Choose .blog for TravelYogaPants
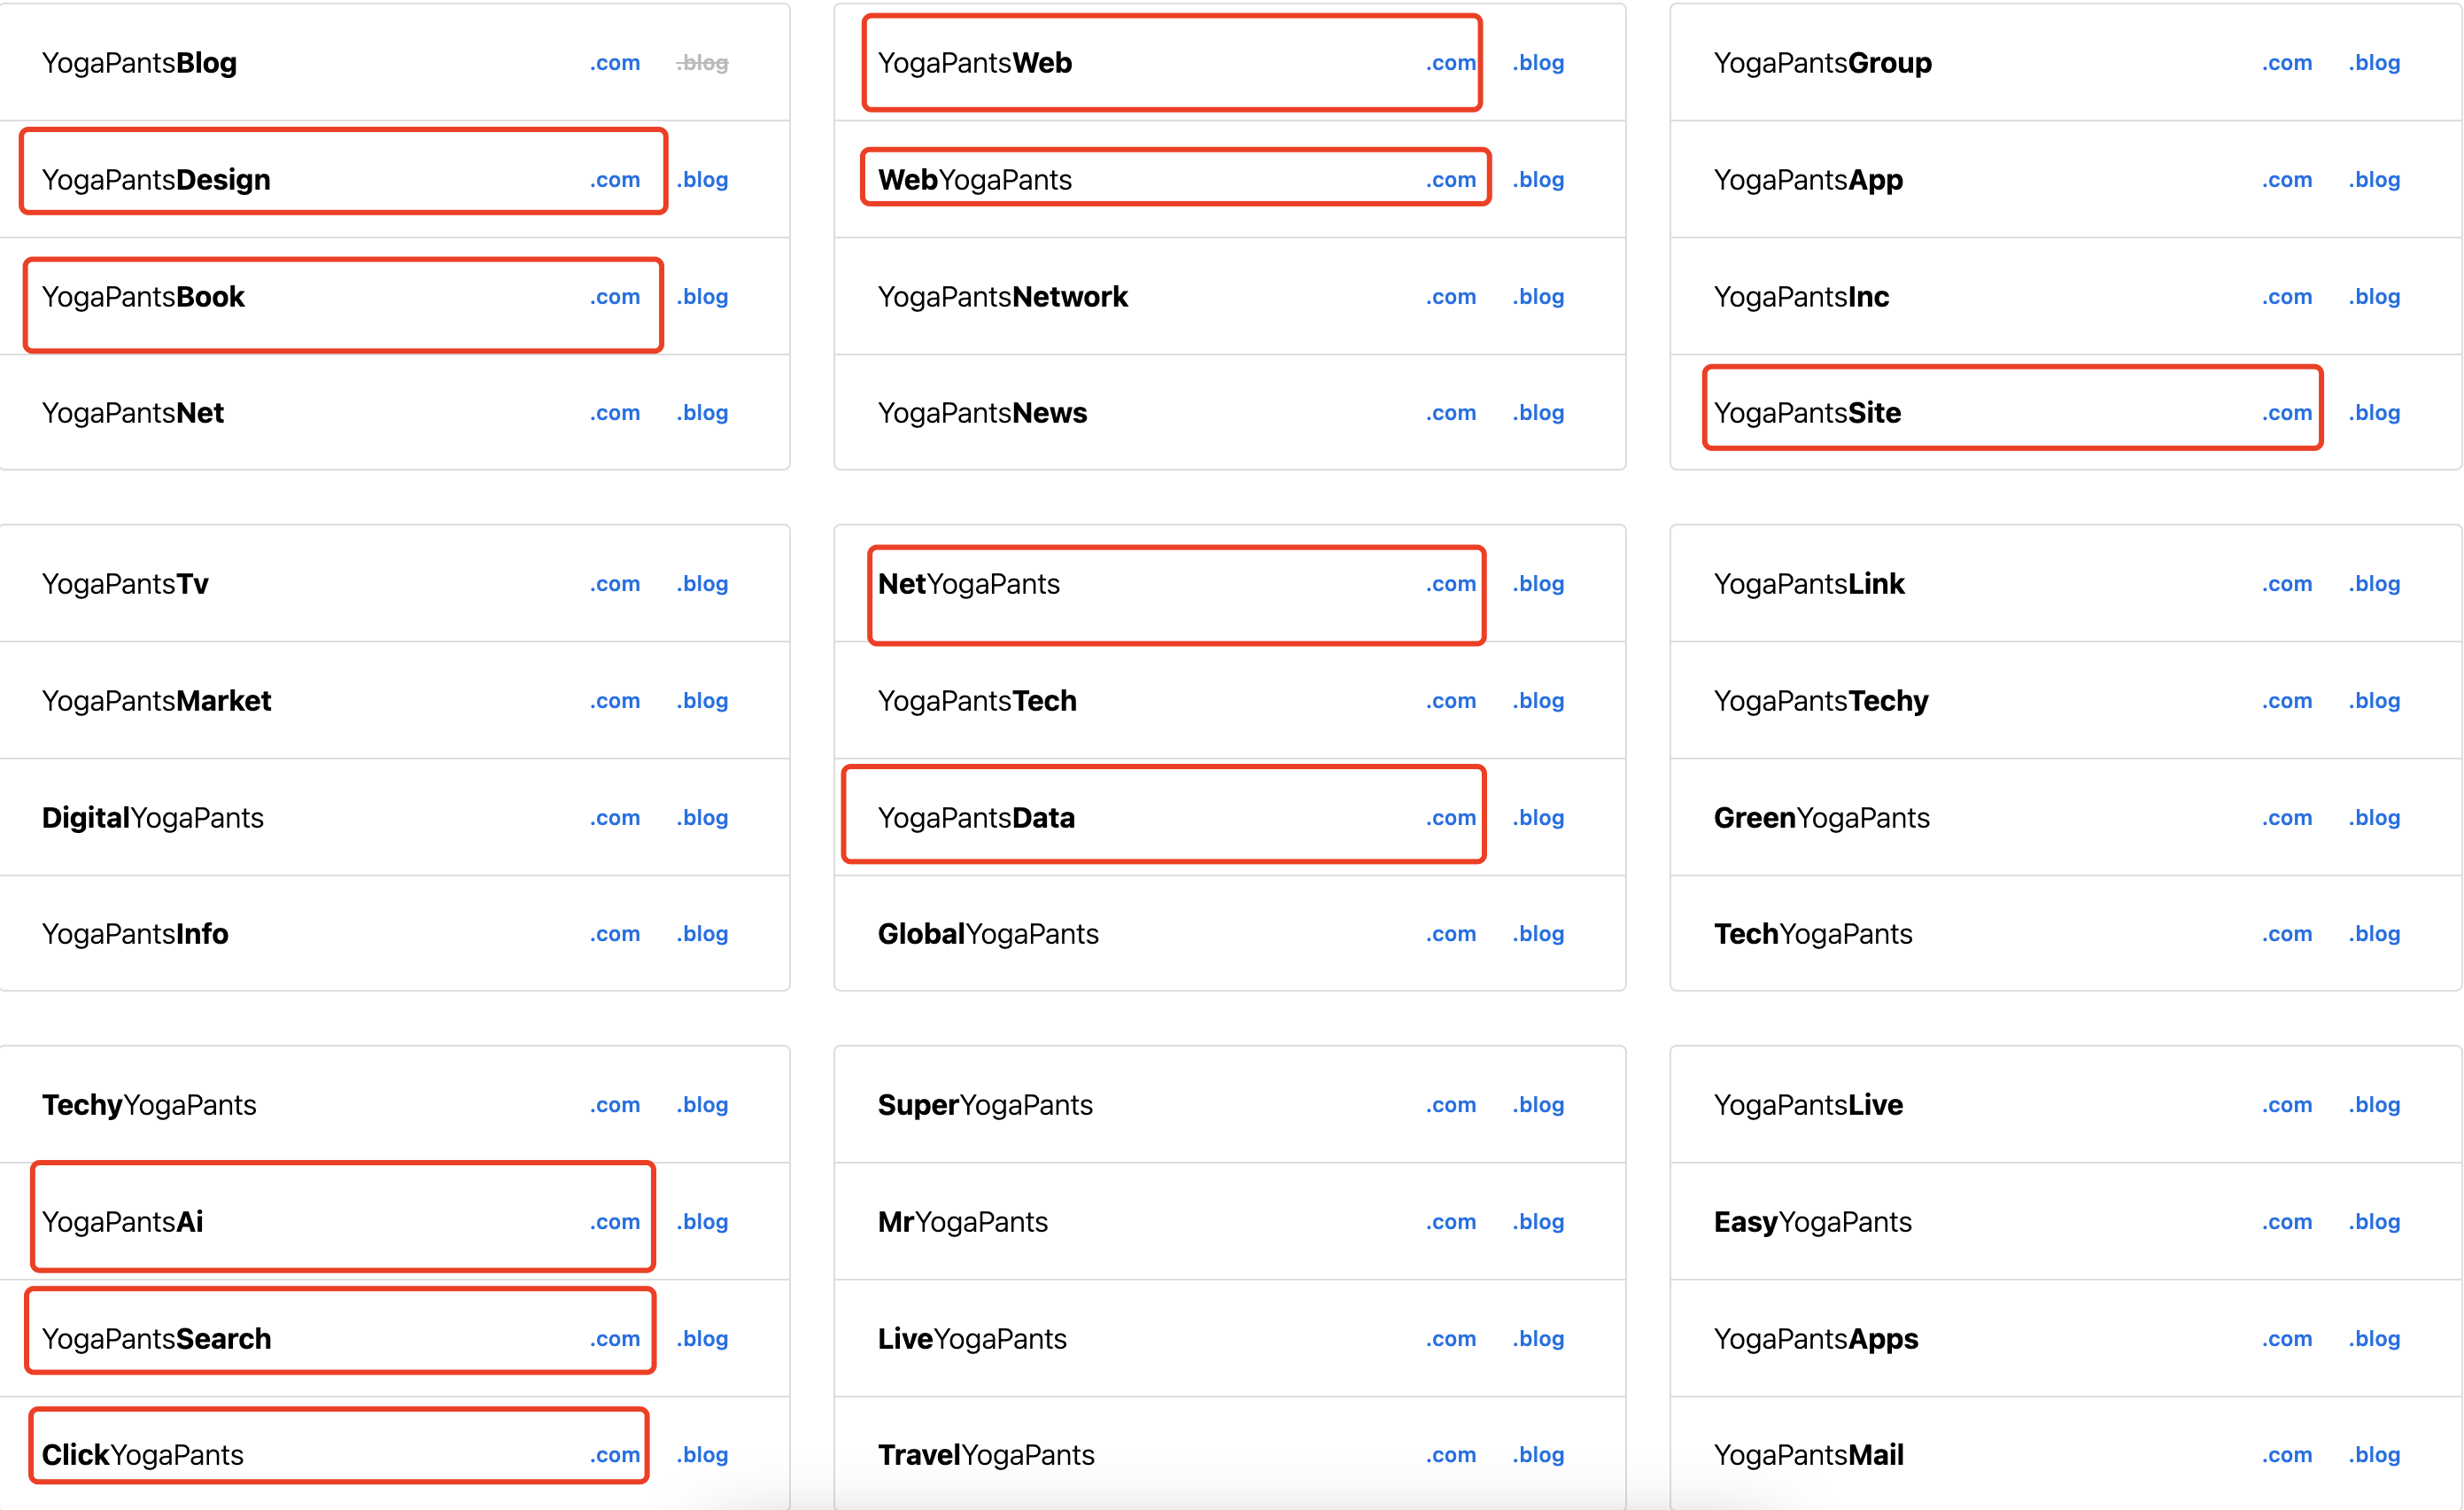 click(x=1539, y=1454)
